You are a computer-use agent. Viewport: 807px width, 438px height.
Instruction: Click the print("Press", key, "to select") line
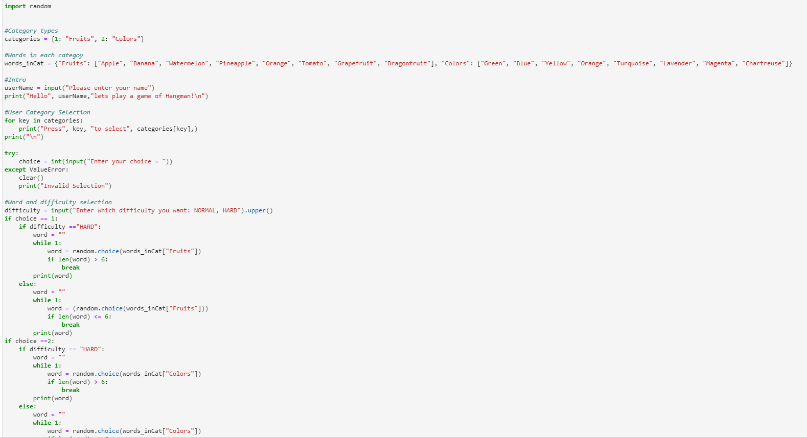[108, 129]
